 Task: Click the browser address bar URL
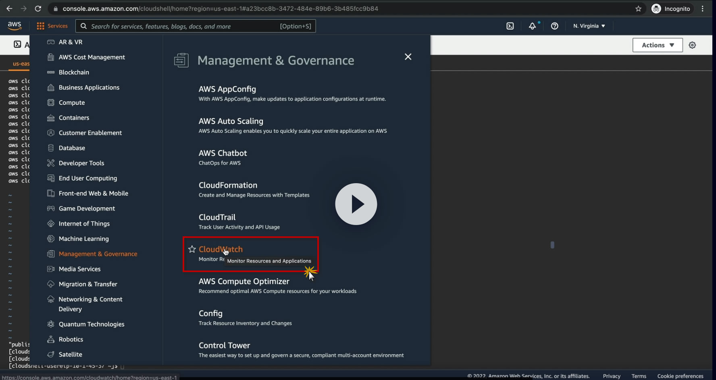tap(221, 8)
